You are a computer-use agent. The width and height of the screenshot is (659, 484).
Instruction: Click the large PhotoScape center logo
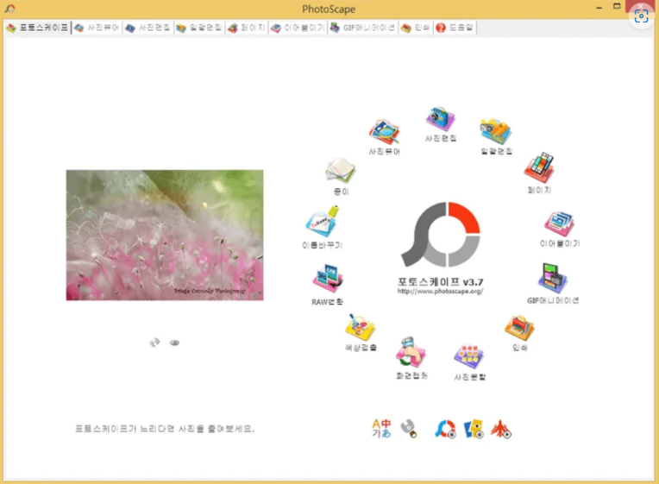click(441, 234)
